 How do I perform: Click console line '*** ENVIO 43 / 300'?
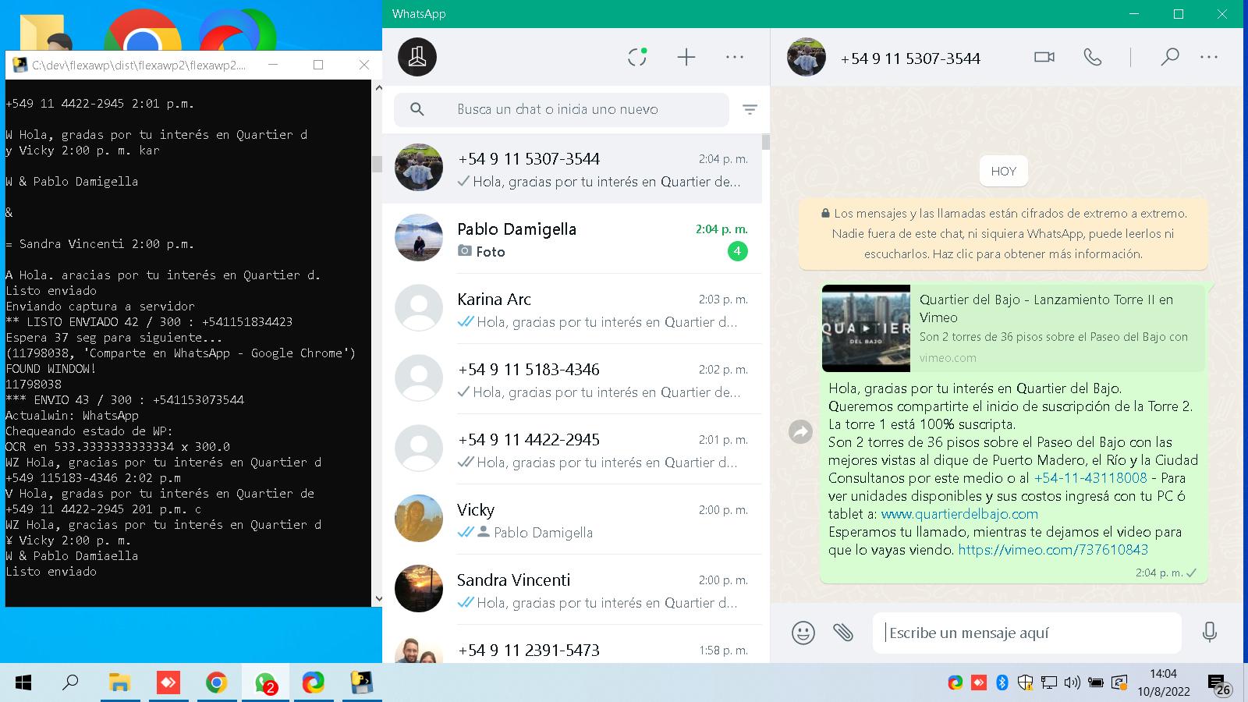125,400
